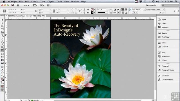Viewport: 180px width, 101px height.
Task: Select the Free Transform tool
Action: click(3, 57)
